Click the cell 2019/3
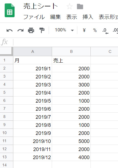 pos(33,85)
